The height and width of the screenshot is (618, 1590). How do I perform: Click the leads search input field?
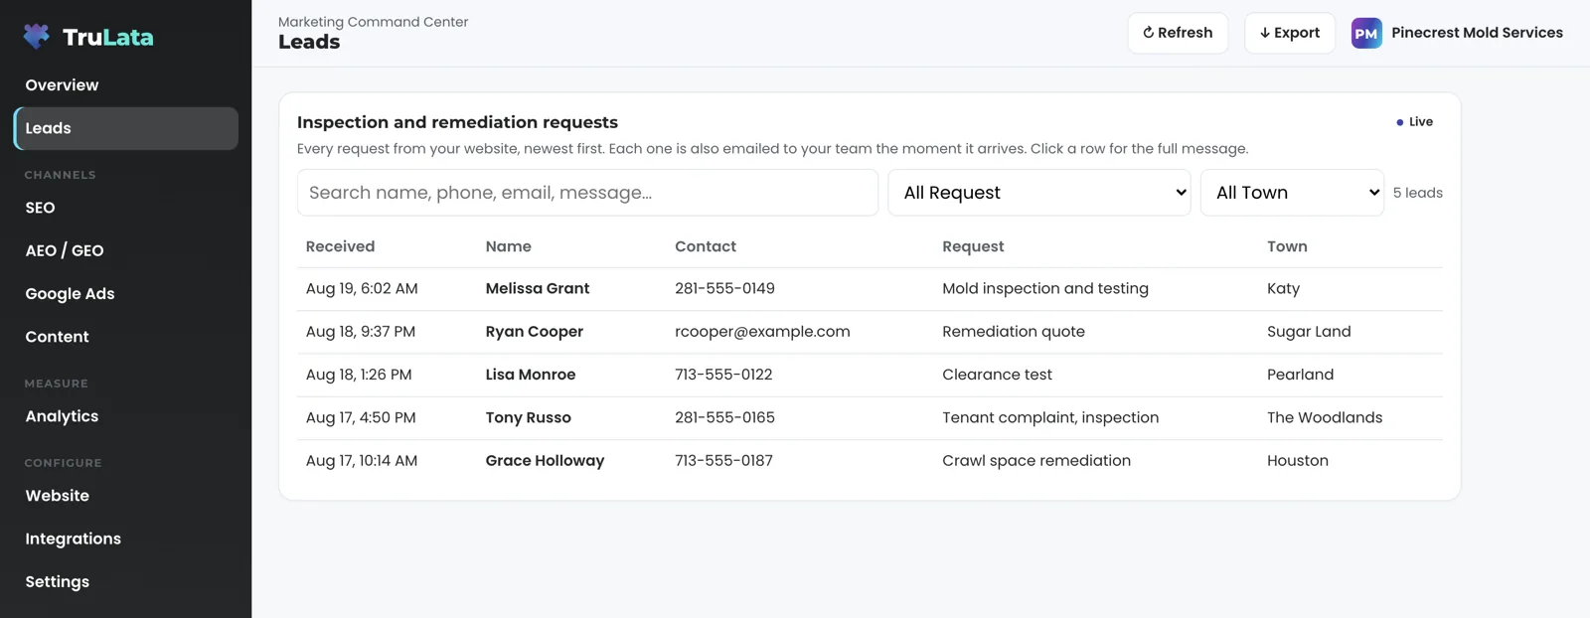click(587, 193)
